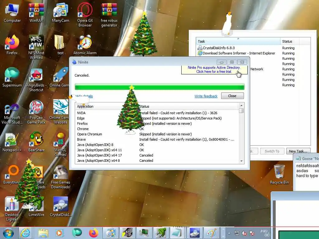This screenshot has height=239, width=319.
Task: Click the green Ninite progress bar
Action: pyautogui.click(x=159, y=87)
